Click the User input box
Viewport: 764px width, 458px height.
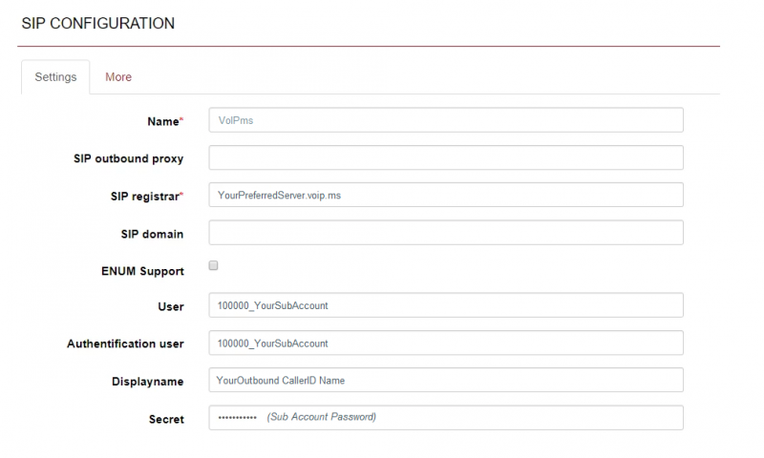tap(446, 305)
